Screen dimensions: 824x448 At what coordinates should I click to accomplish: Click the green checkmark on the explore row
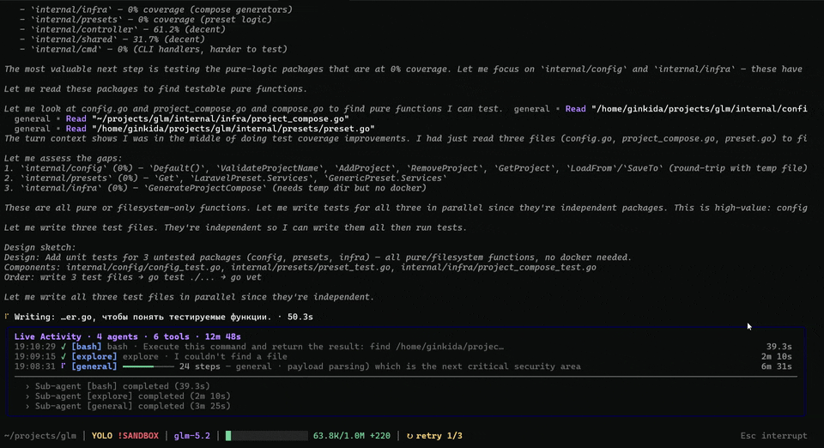pos(63,357)
